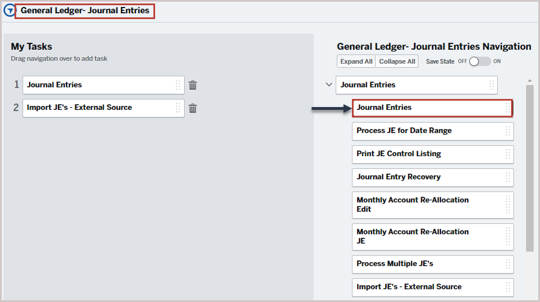
Task: Click drag handle on Import JE's task 2
Action: coord(178,108)
